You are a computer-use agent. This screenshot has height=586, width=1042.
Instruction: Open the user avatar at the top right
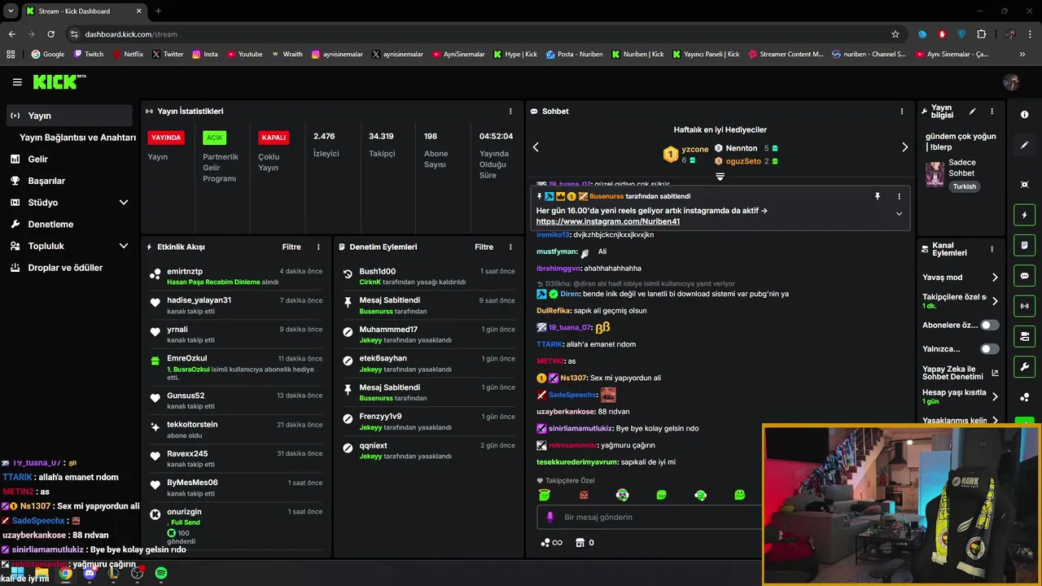(x=1011, y=82)
